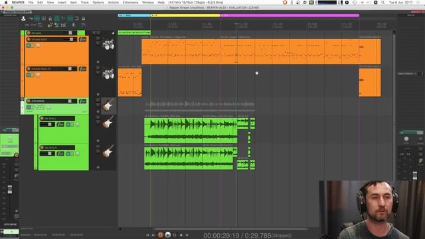Viewport: 425px width, 239px height.
Task: Arm Gtr Drive L track for recording
Action: [42, 118]
